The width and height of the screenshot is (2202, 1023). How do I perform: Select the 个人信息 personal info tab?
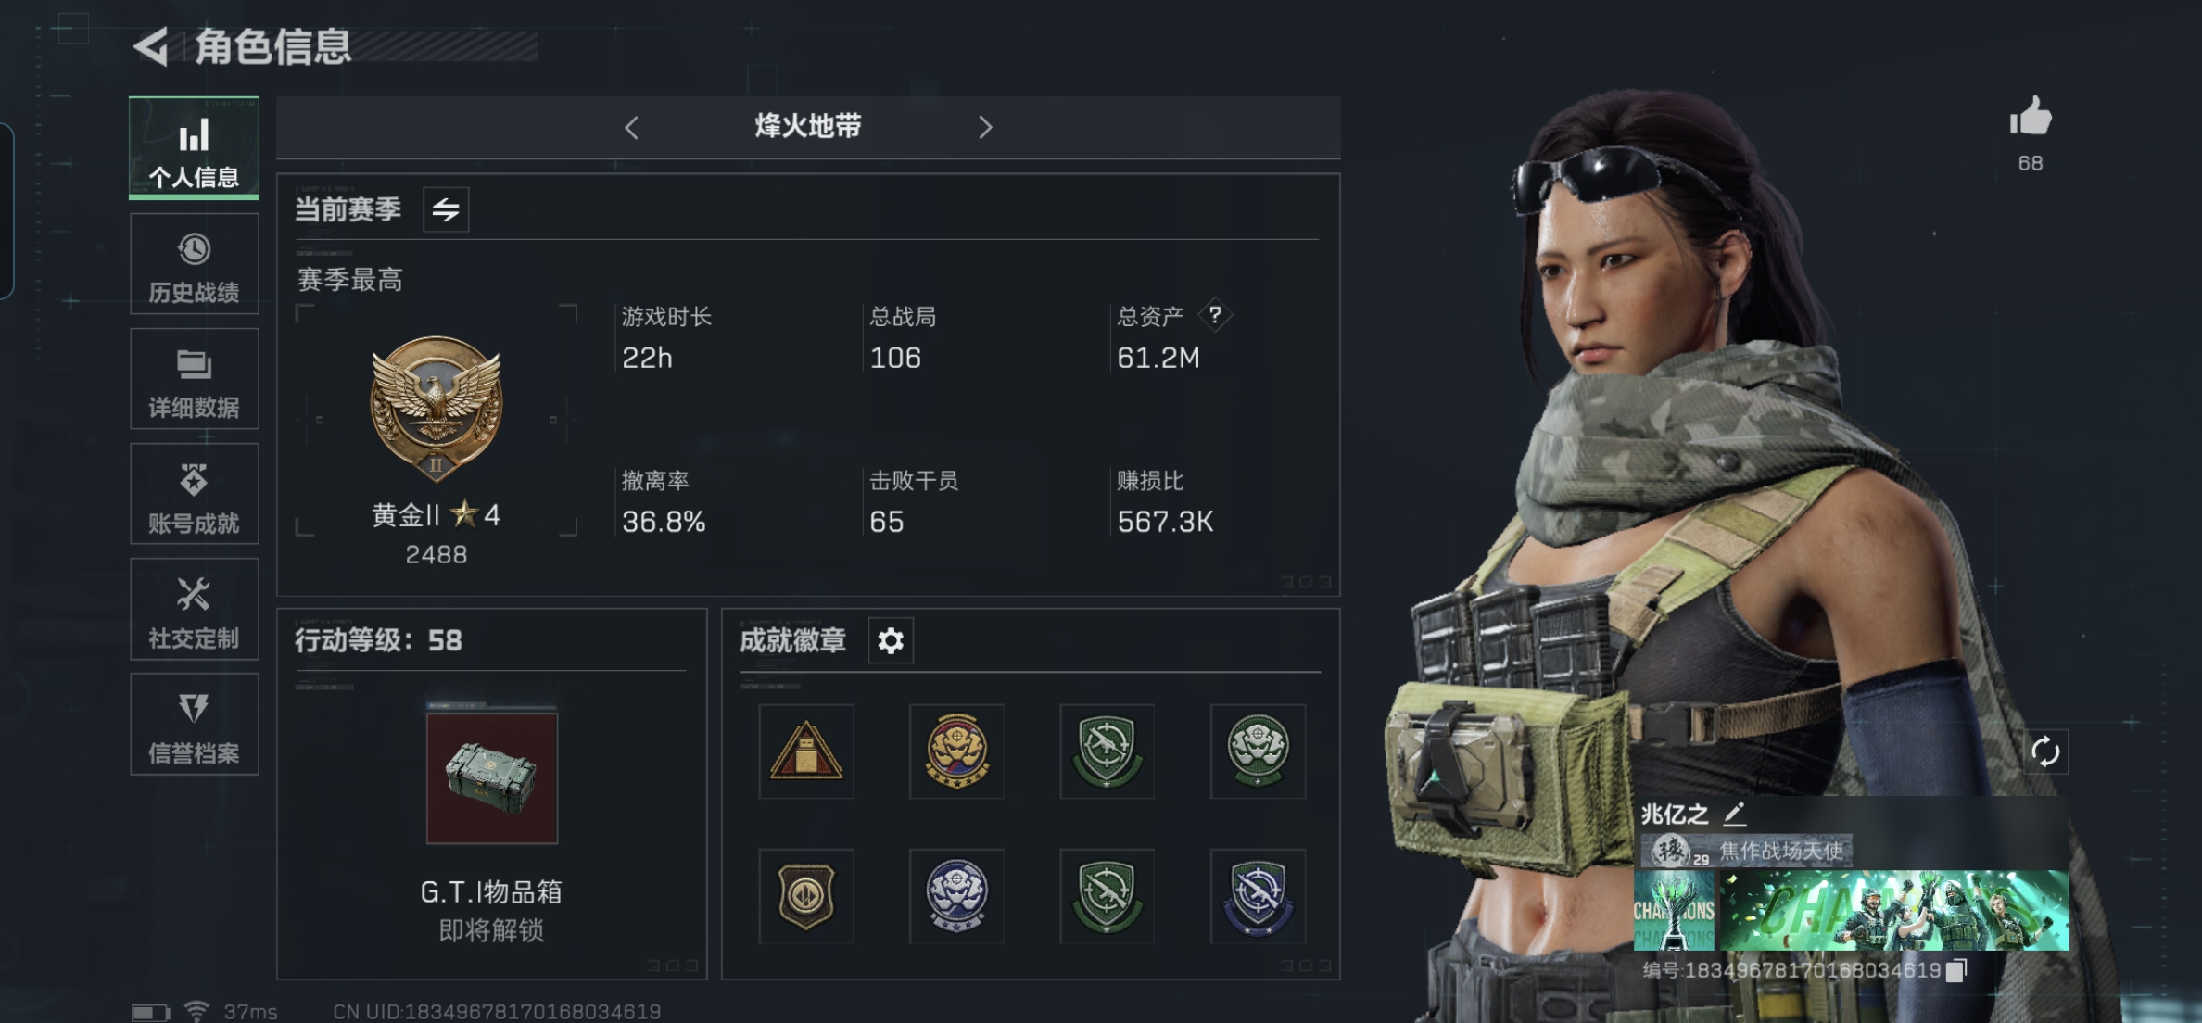click(x=195, y=148)
